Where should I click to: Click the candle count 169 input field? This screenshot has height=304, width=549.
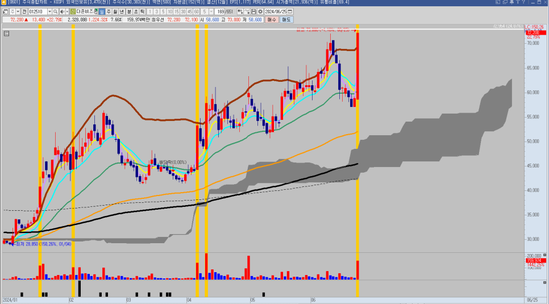pos(219,11)
